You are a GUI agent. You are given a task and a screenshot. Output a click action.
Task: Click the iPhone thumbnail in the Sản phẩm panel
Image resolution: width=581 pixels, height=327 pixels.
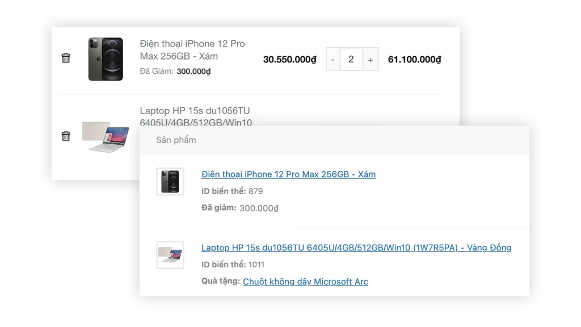pos(170,182)
